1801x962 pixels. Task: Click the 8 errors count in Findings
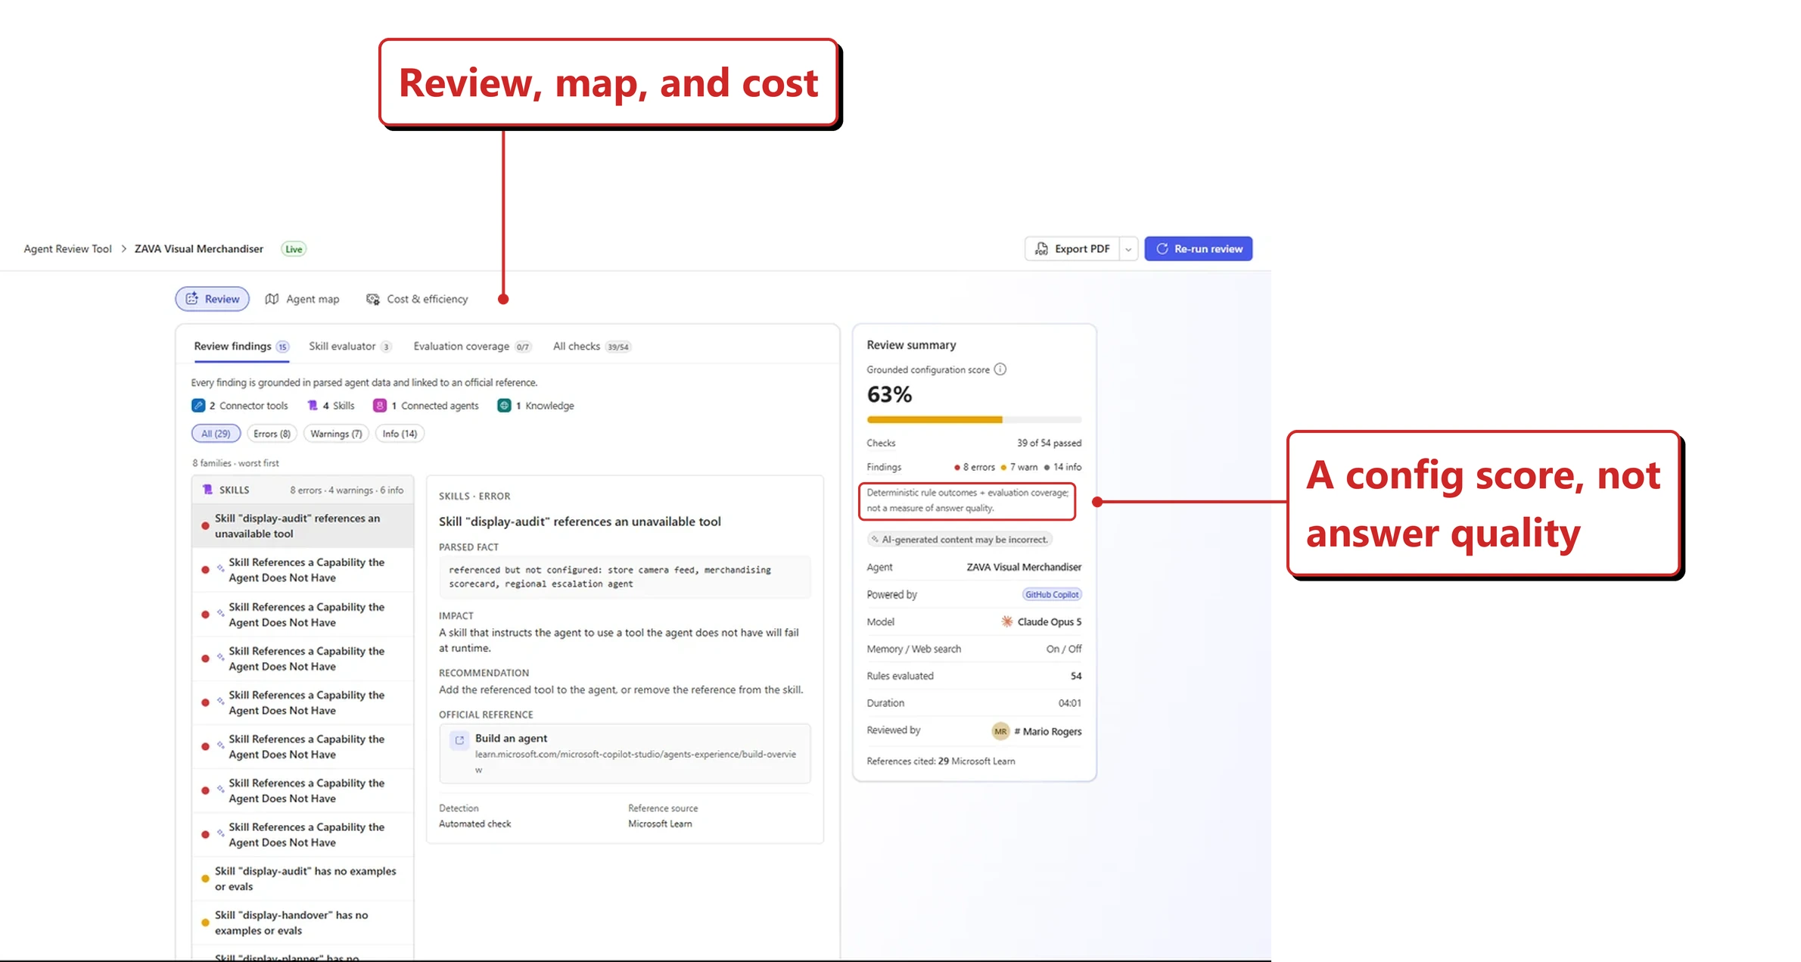pyautogui.click(x=974, y=468)
